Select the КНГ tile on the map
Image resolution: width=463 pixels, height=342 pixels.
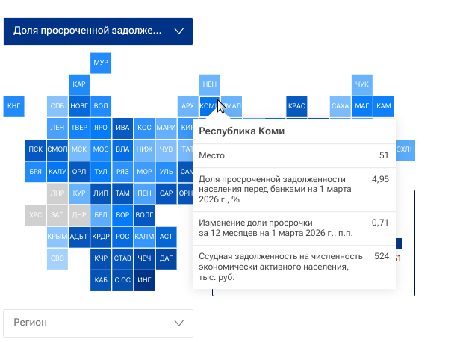(x=14, y=106)
